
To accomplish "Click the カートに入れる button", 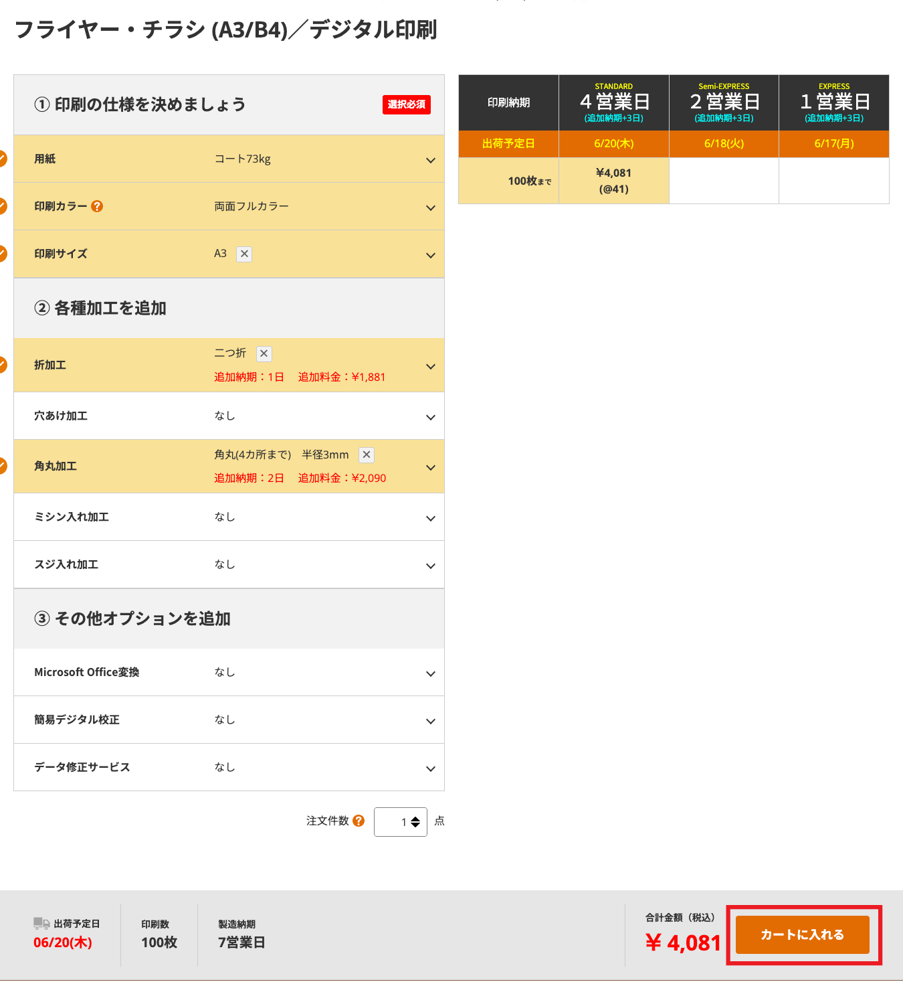I will pyautogui.click(x=803, y=934).
